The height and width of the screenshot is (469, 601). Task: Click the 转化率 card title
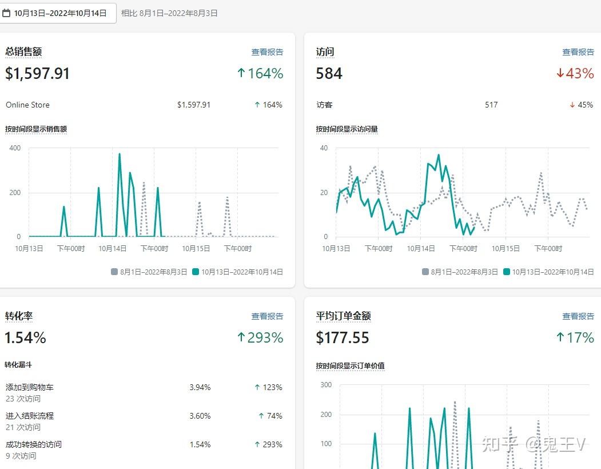coord(19,316)
